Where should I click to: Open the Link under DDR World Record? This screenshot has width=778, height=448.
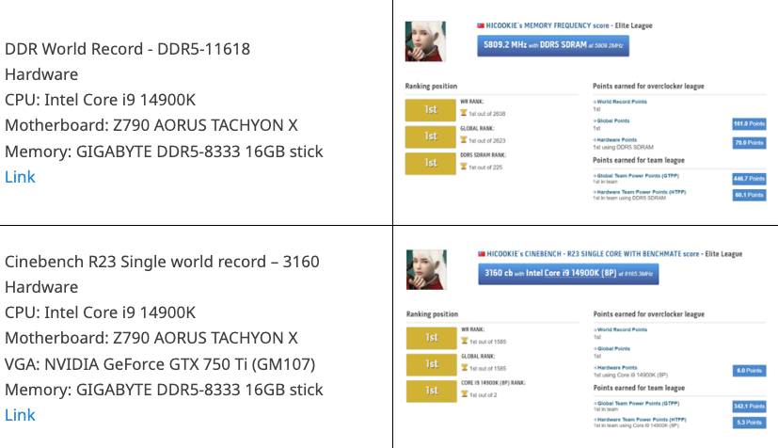point(20,177)
